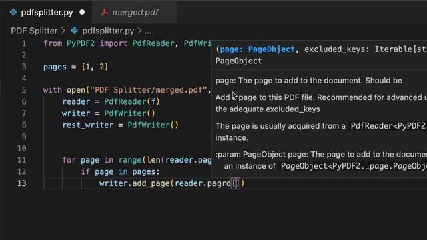Viewport: 427px width, 240px height.
Task: Open the breadcrumb ellipsis symbol list
Action: tap(148, 31)
